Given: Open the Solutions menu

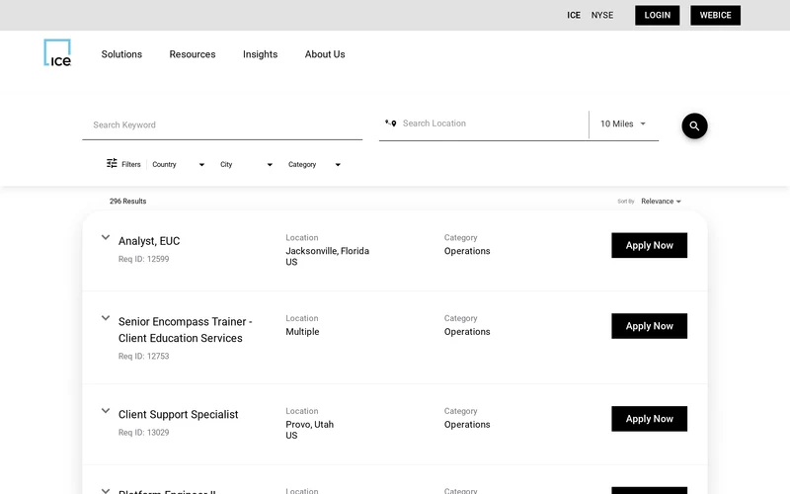Looking at the screenshot, I should click(121, 54).
